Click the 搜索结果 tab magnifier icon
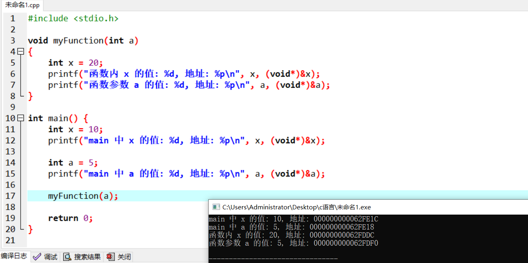This screenshot has height=263, width=528. click(67, 257)
